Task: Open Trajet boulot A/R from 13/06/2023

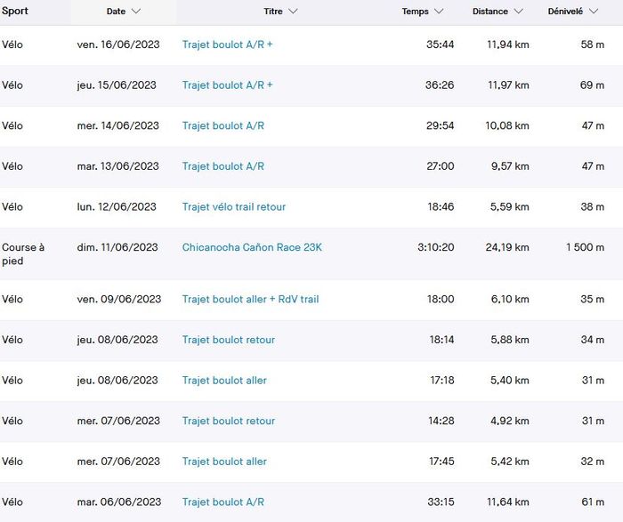Action: [x=222, y=166]
